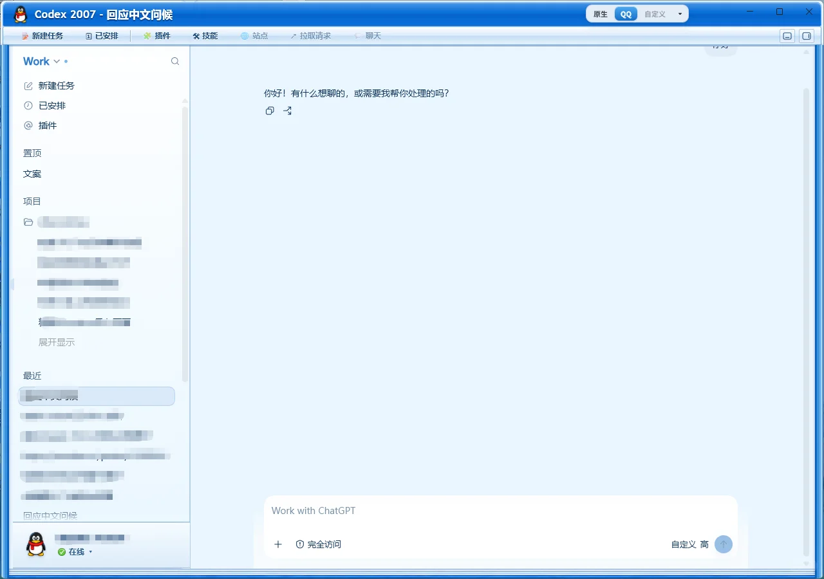This screenshot has height=579, width=824.
Task: Open 已安排 from the top toolbar
Action: (x=102, y=36)
